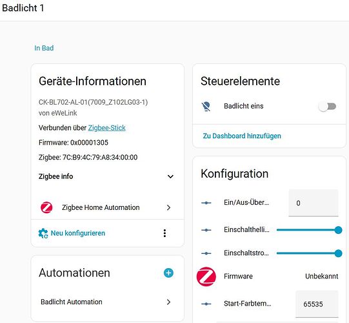
Task: Click the Einschaltstrom slider handle
Action: coord(338,253)
